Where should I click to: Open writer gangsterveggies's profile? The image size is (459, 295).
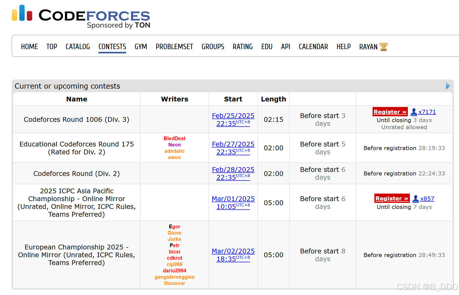[x=174, y=277]
